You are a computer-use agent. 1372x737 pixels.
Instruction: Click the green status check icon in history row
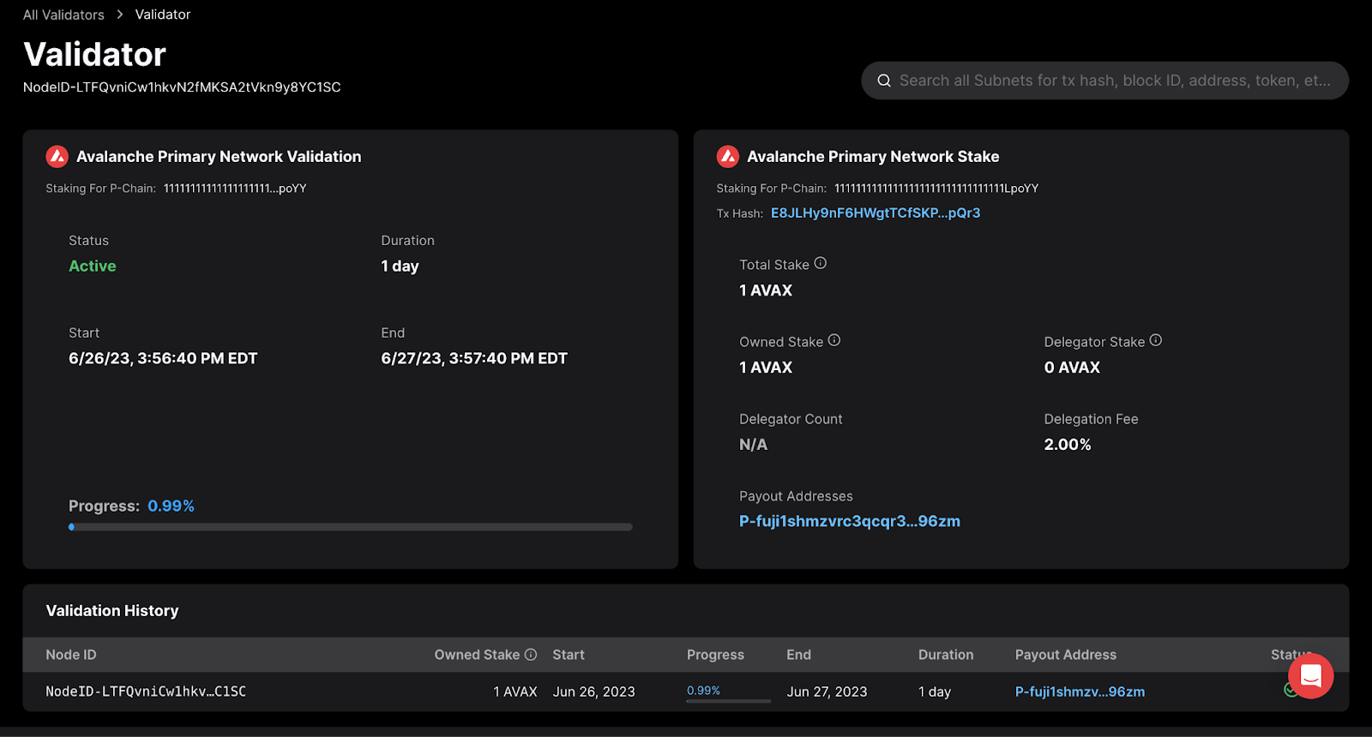tap(1291, 690)
